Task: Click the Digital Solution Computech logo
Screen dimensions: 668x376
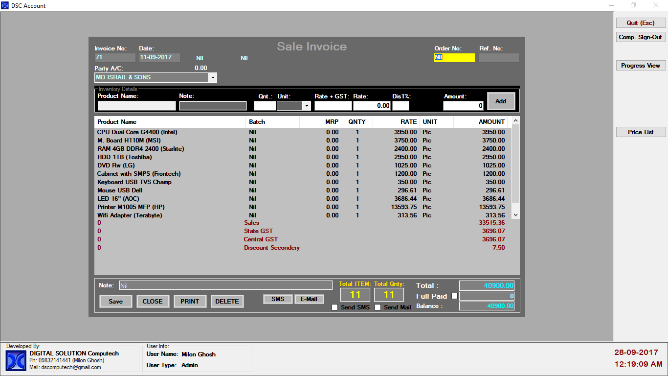Action: 16,361
